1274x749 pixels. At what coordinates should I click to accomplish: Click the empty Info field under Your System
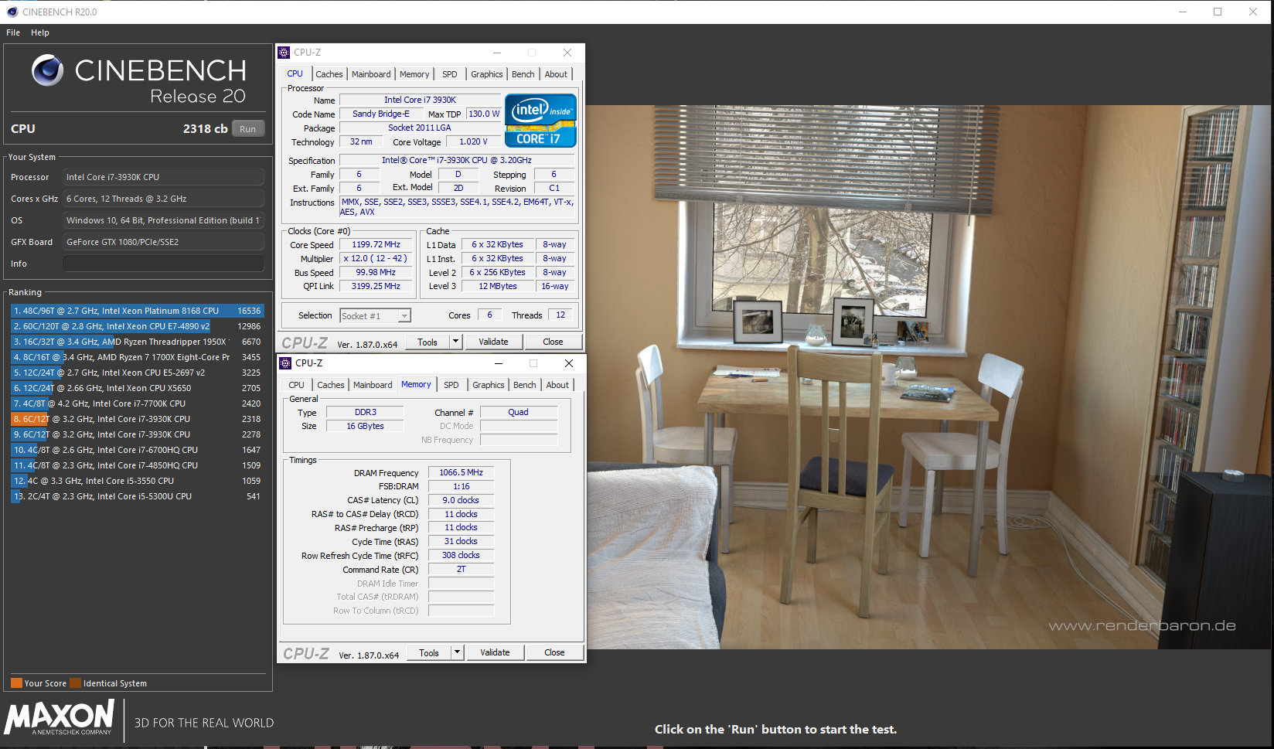click(x=163, y=264)
